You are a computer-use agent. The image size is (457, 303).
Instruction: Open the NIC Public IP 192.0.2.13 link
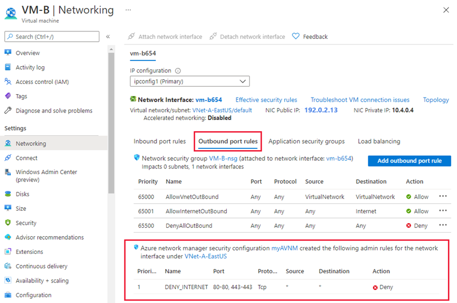pyautogui.click(x=321, y=110)
